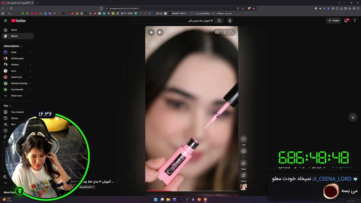
Task: Open the Gmail bookmark icon
Action: 41,13
